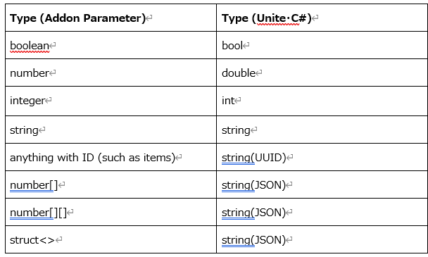Click the 'struct<>' cell

click(111, 239)
